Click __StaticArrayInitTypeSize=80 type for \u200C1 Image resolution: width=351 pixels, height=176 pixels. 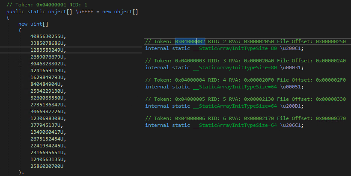click(x=235, y=48)
